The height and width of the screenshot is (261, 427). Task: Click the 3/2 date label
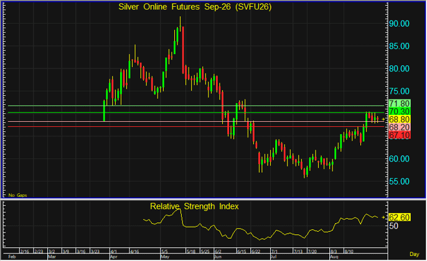point(52,252)
